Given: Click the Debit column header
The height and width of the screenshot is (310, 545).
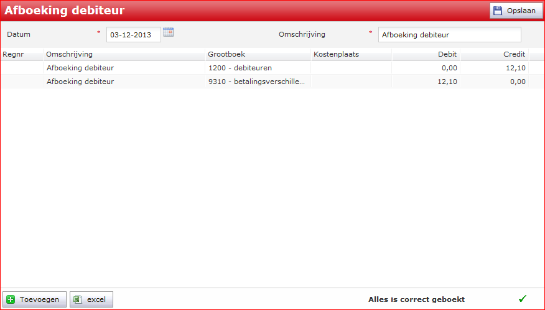Looking at the screenshot, I should click(x=426, y=54).
